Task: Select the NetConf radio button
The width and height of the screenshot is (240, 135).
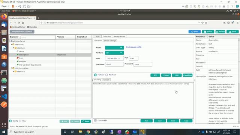Action: [x=95, y=75]
